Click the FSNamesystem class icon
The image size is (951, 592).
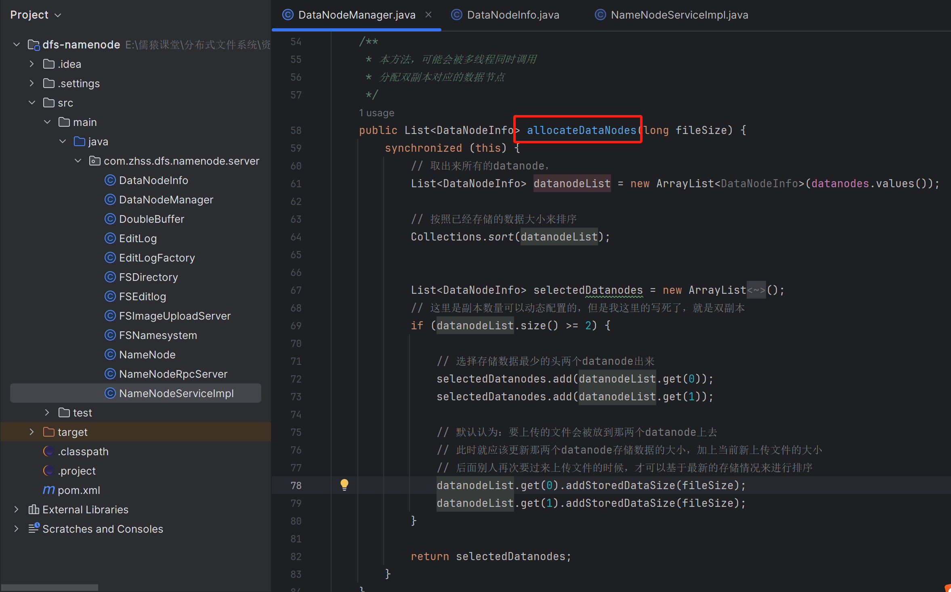pos(110,335)
